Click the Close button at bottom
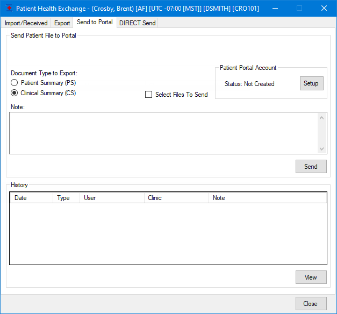 pos(311,303)
